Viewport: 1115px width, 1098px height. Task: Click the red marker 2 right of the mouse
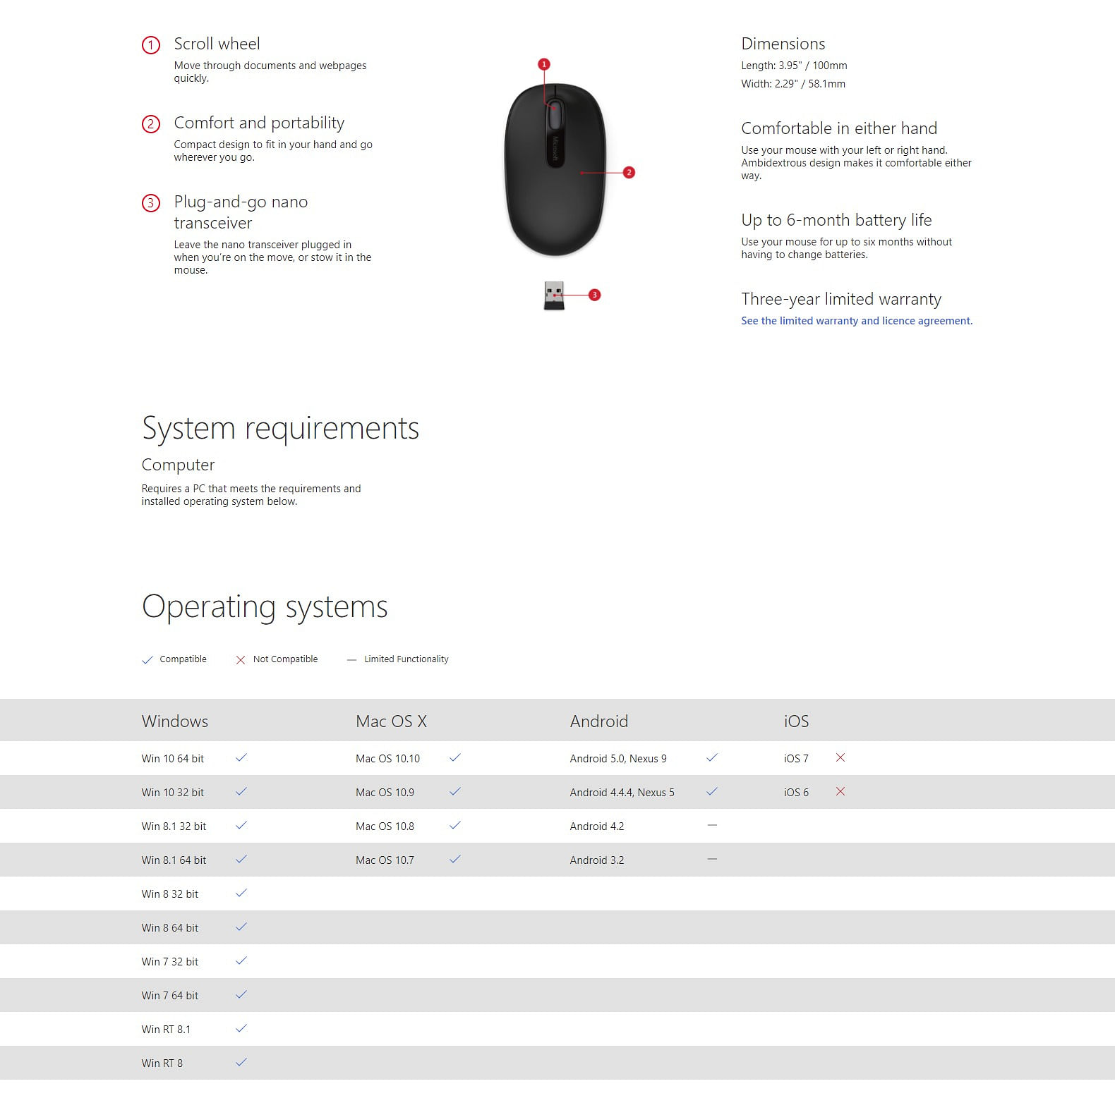(629, 173)
